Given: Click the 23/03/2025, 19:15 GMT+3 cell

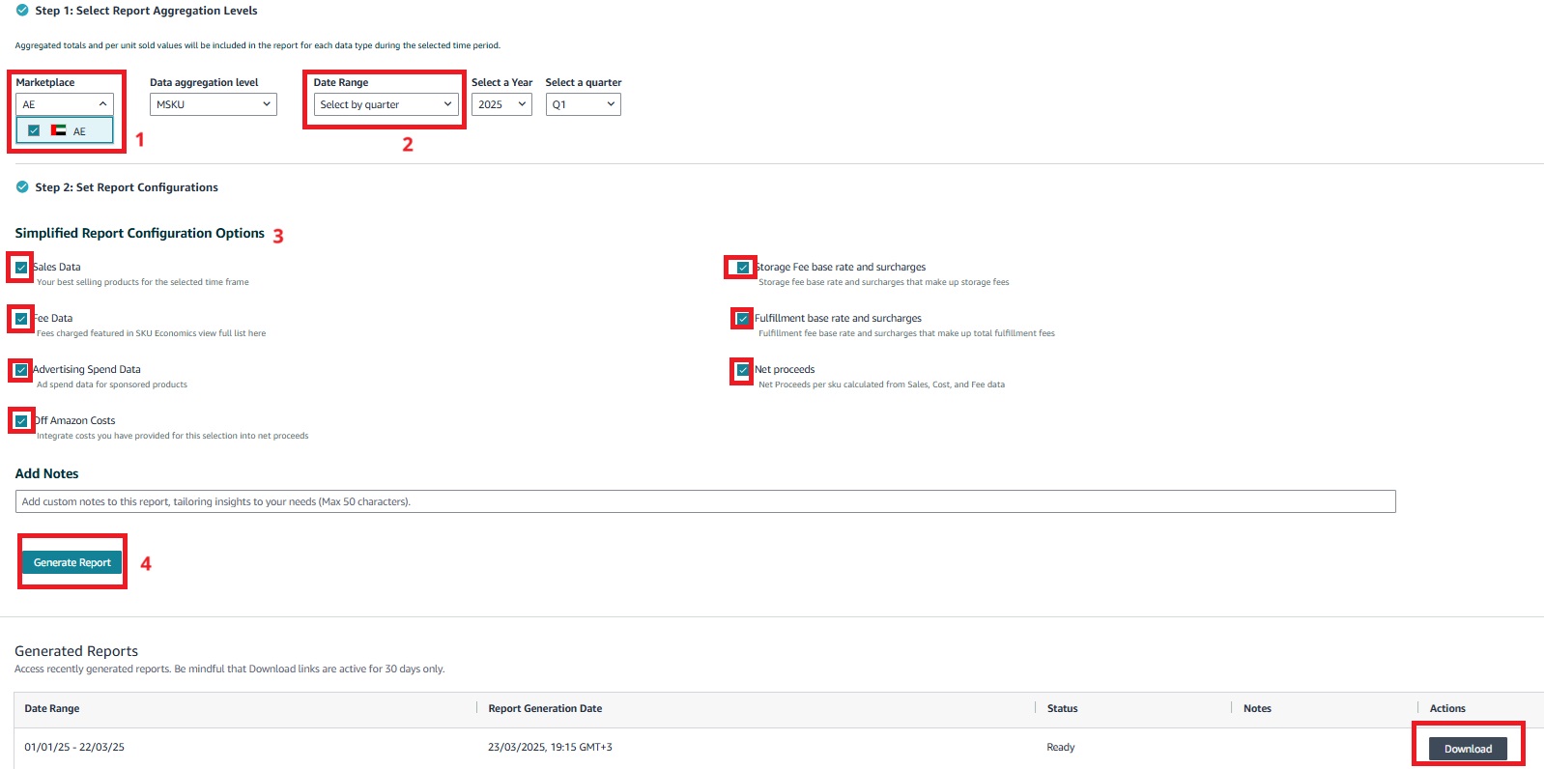Looking at the screenshot, I should [550, 747].
